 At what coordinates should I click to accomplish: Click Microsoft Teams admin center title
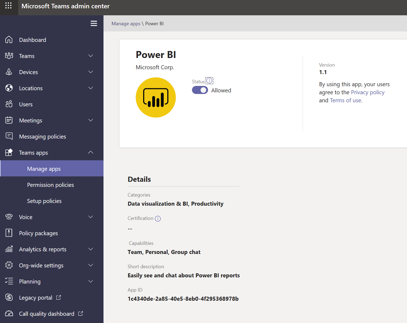(x=65, y=6)
